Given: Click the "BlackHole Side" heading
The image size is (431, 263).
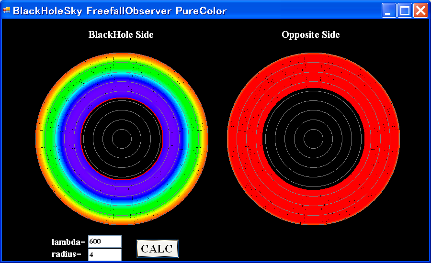Looking at the screenshot, I should coord(121,34).
